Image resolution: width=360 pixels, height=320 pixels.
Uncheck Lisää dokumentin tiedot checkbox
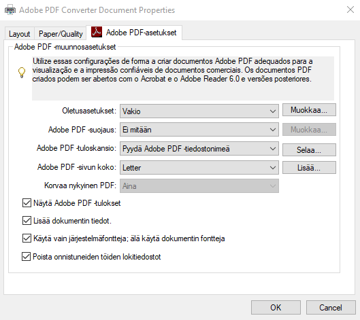27,221
